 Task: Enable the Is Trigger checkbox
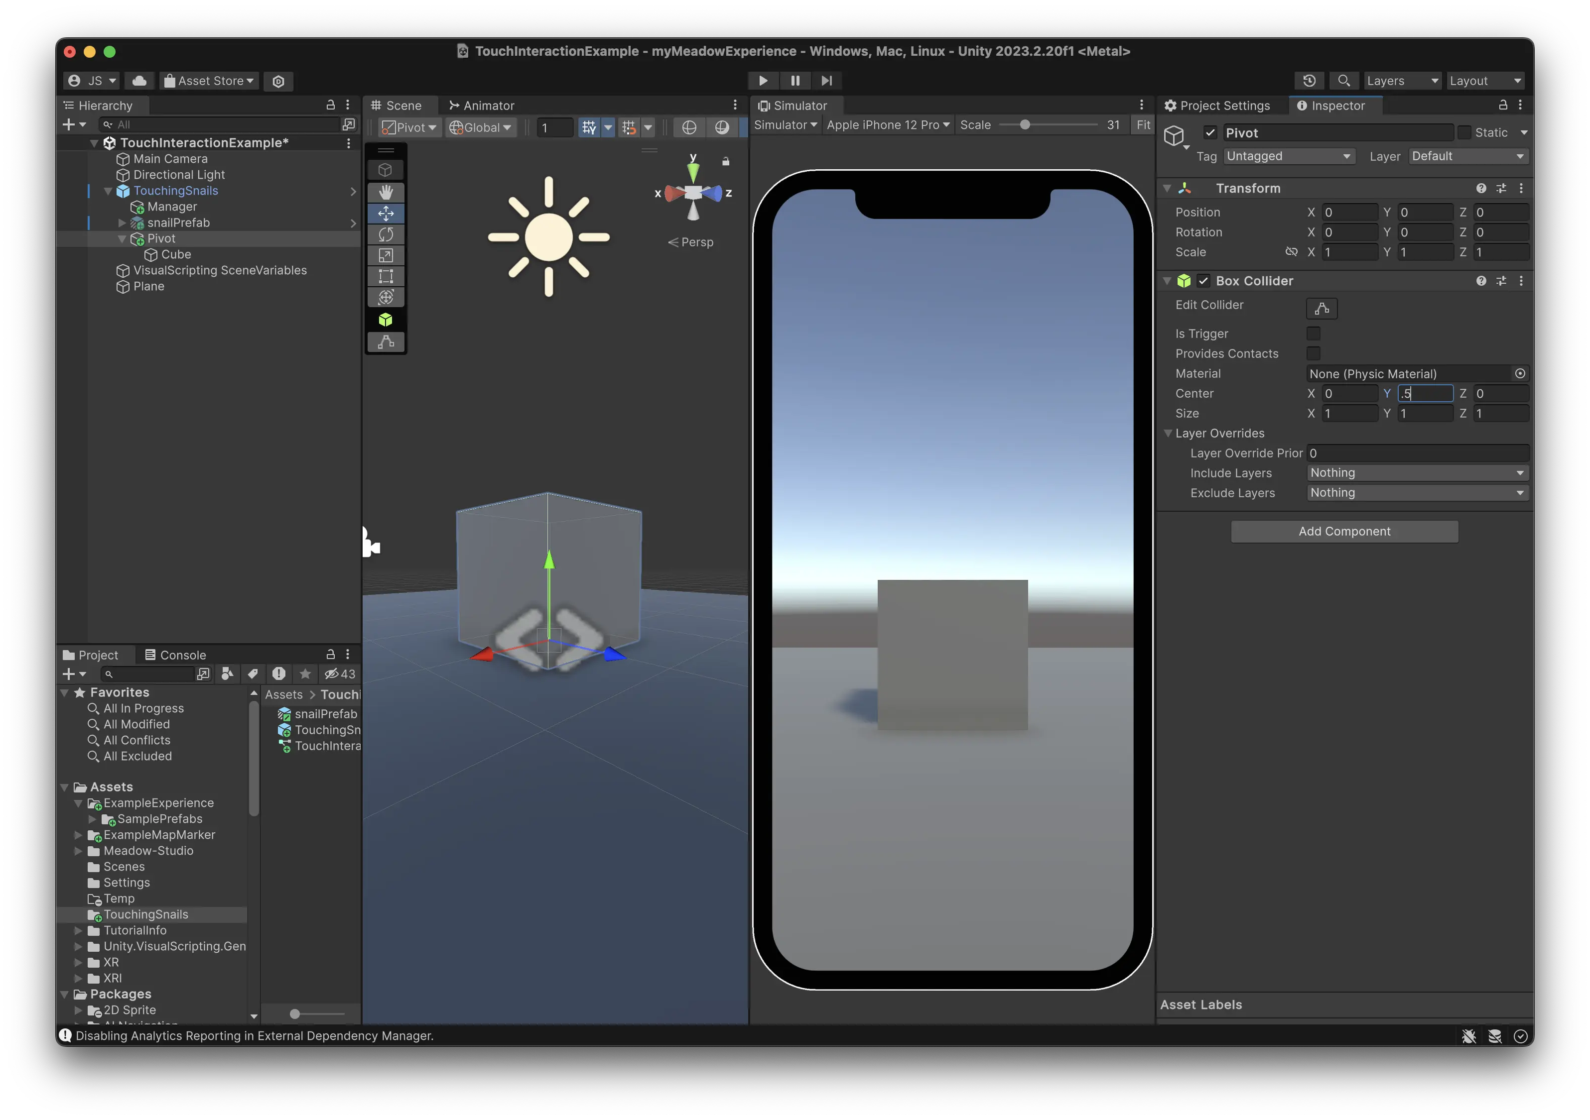(1313, 334)
